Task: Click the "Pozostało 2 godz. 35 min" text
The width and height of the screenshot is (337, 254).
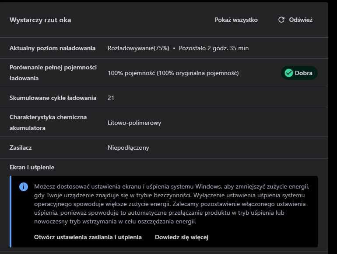Action: click(214, 48)
